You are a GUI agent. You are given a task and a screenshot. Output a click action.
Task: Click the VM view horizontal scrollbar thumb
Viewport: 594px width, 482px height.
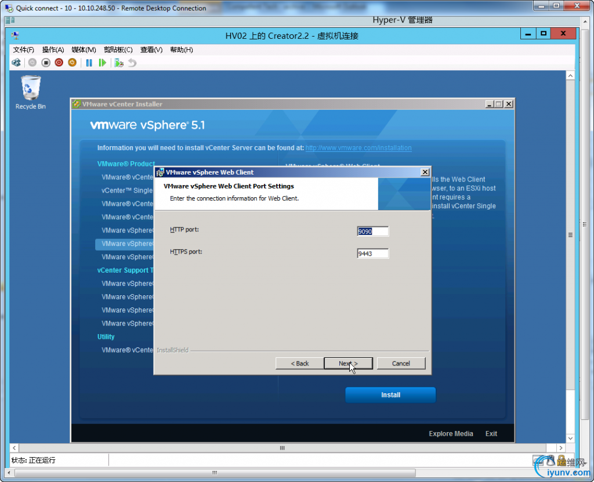pos(282,448)
